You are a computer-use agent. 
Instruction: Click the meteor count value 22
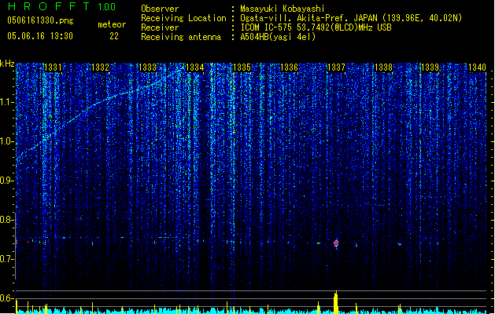[x=114, y=36]
